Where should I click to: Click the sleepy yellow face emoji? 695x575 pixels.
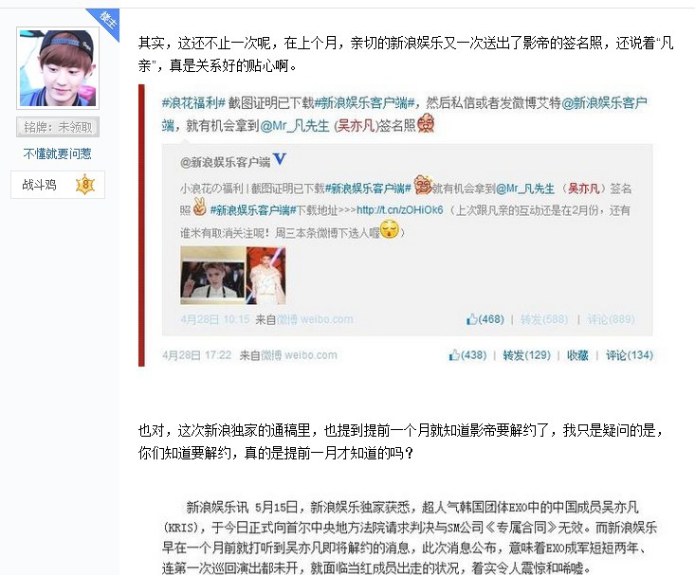click(390, 229)
